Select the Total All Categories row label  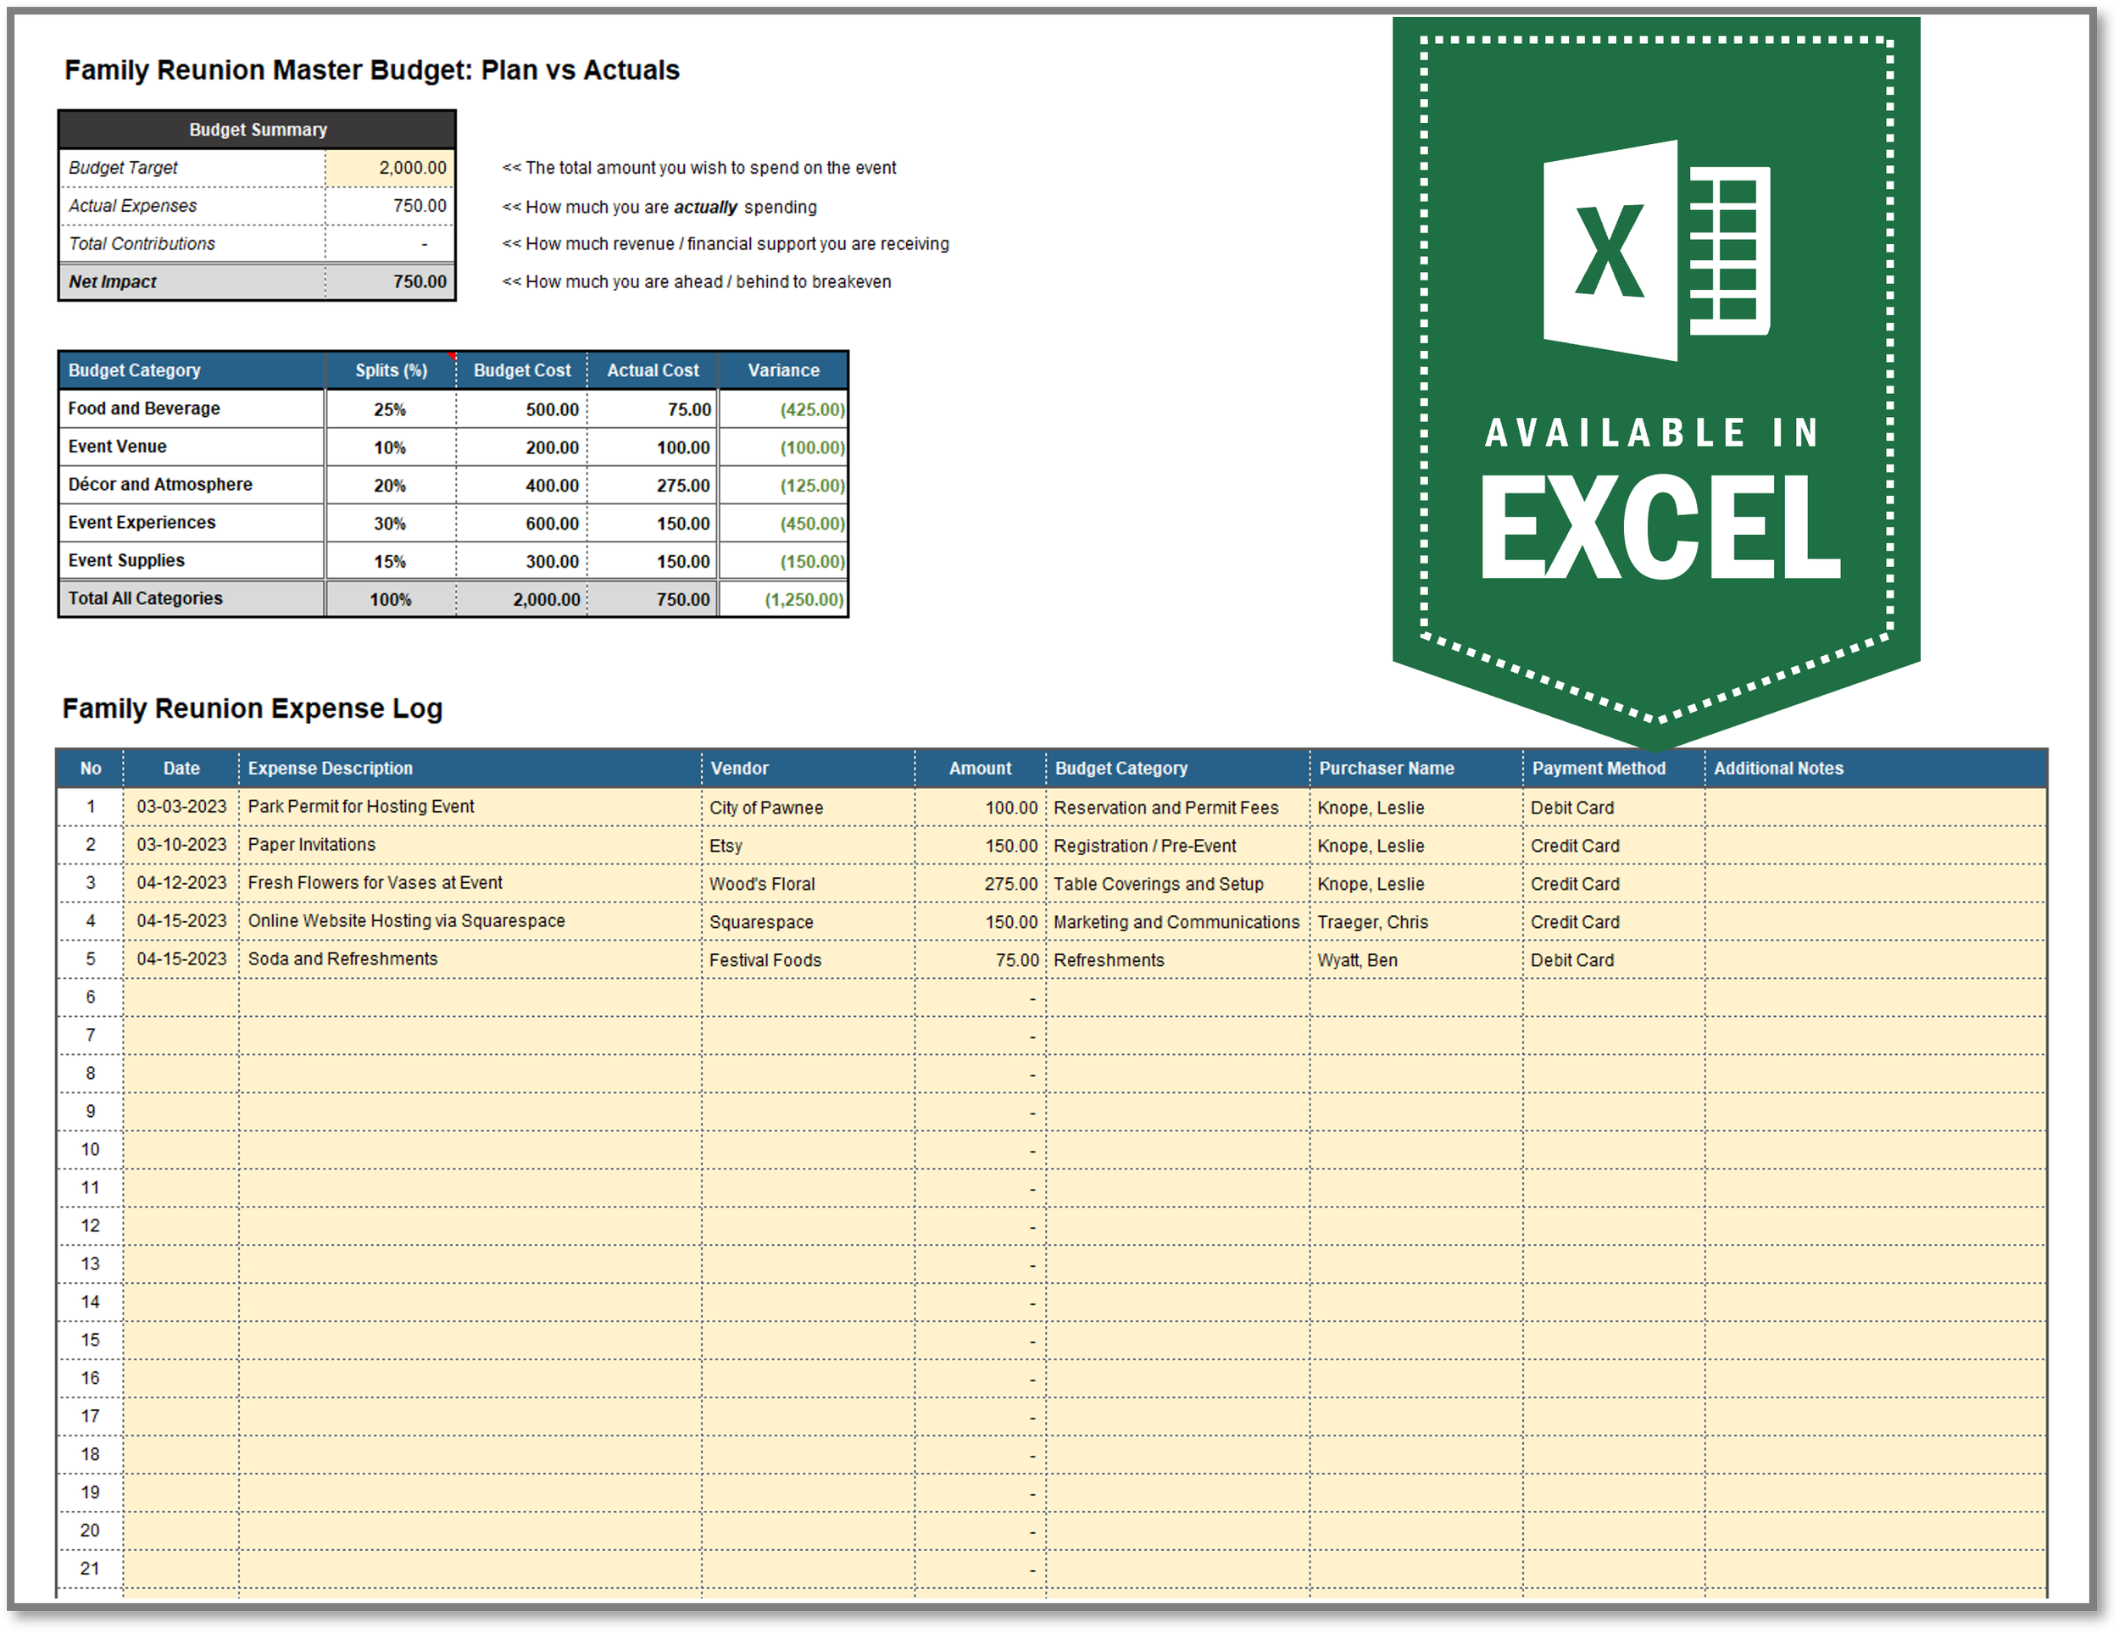point(192,598)
